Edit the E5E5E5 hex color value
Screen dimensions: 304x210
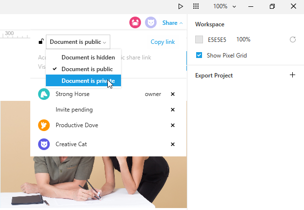coord(217,39)
